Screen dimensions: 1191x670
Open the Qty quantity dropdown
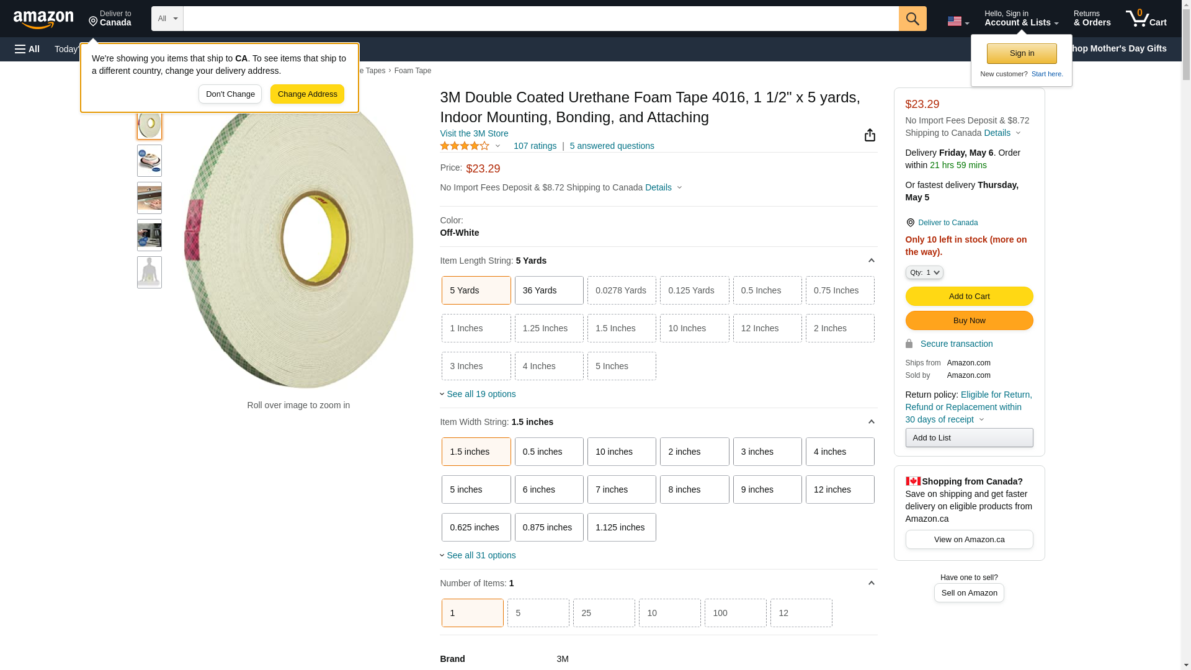[924, 272]
